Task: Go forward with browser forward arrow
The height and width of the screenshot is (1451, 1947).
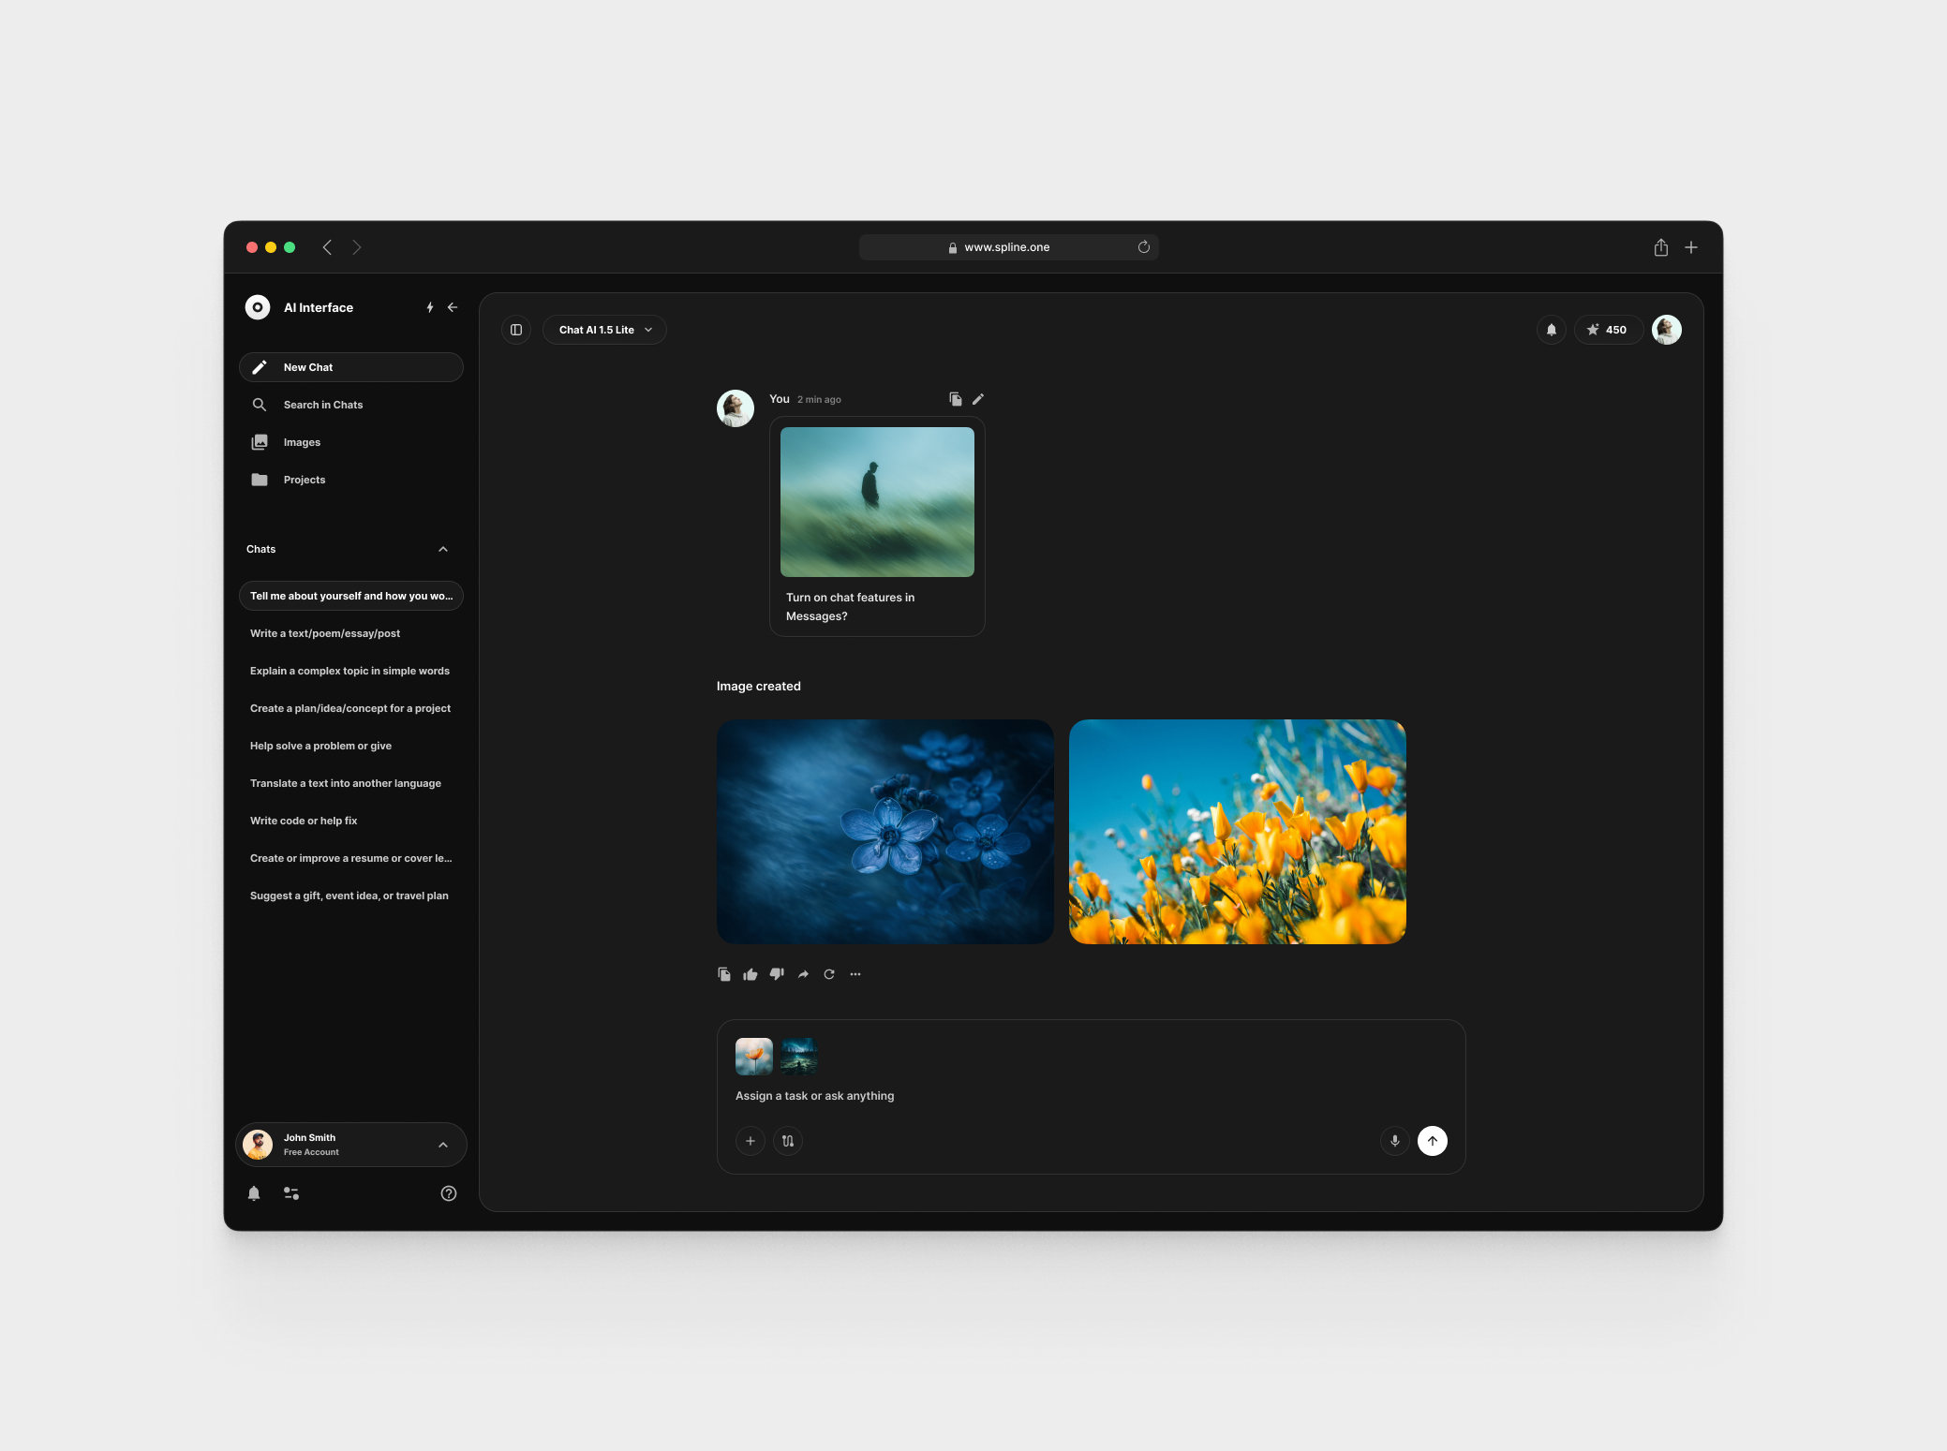Action: (357, 247)
